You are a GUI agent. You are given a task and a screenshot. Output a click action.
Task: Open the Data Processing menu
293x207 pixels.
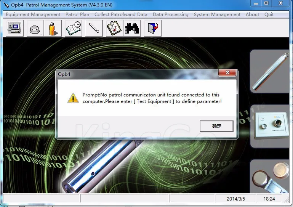point(170,14)
